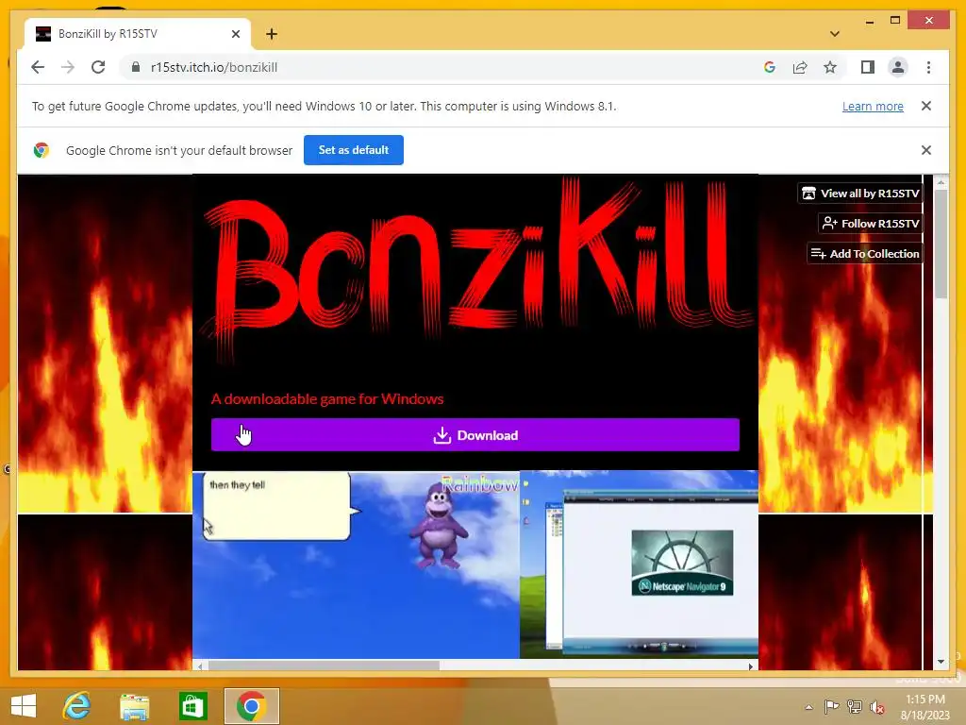The image size is (966, 725).
Task: Click horizontal scrollbar left arrow
Action: click(x=200, y=666)
